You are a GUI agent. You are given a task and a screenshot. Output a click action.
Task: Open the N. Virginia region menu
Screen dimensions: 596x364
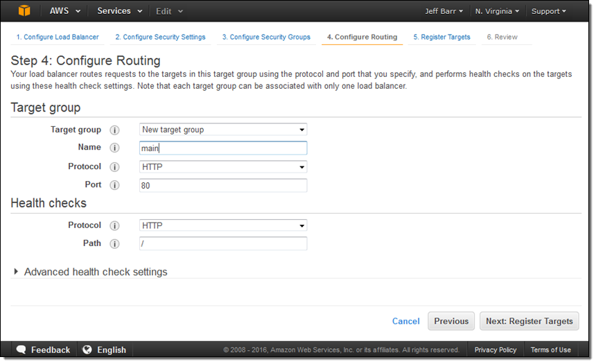click(x=498, y=12)
